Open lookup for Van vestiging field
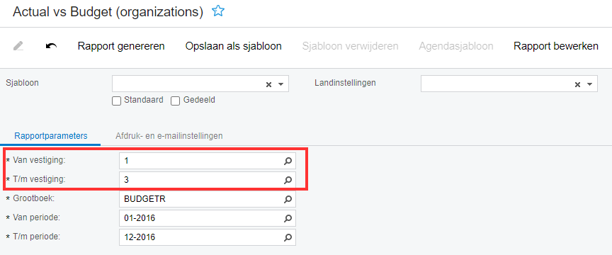The width and height of the screenshot is (612, 255). tap(288, 161)
